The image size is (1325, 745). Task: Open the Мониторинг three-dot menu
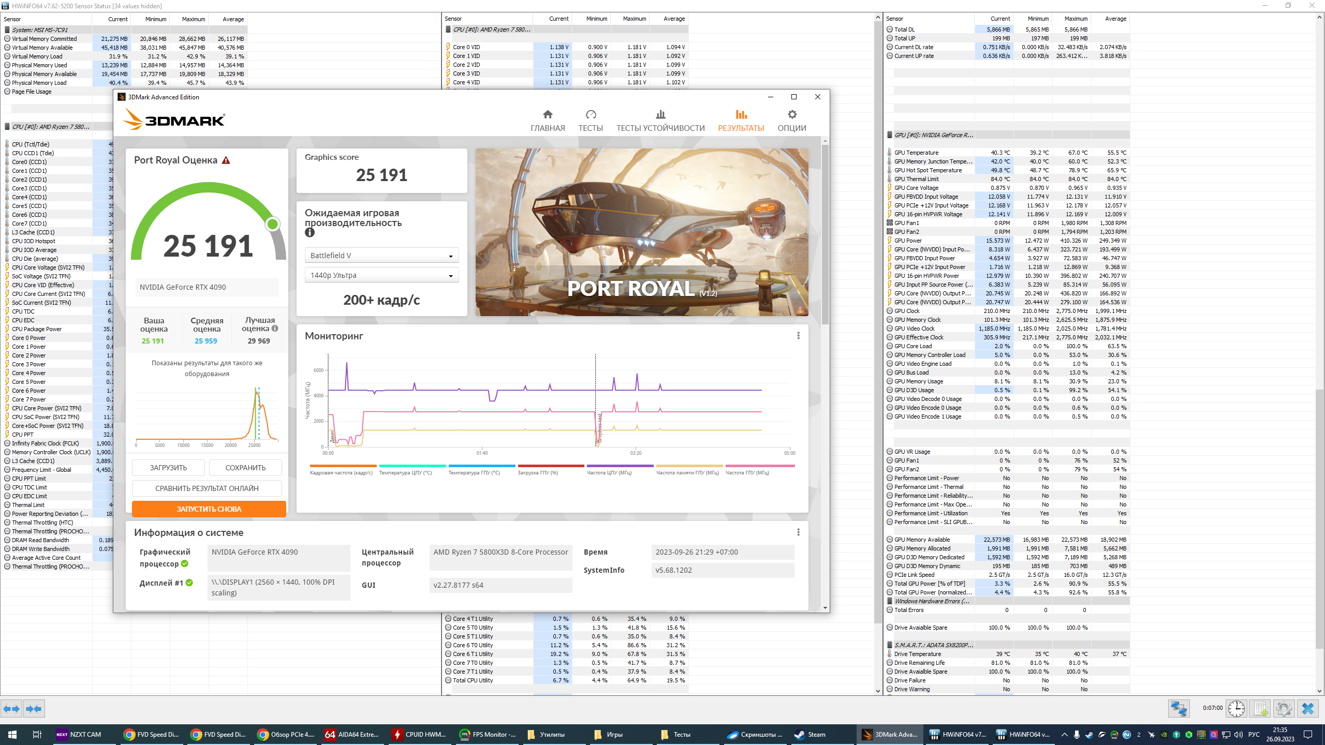point(798,336)
